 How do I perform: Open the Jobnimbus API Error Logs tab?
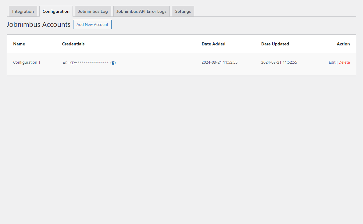[x=141, y=11]
